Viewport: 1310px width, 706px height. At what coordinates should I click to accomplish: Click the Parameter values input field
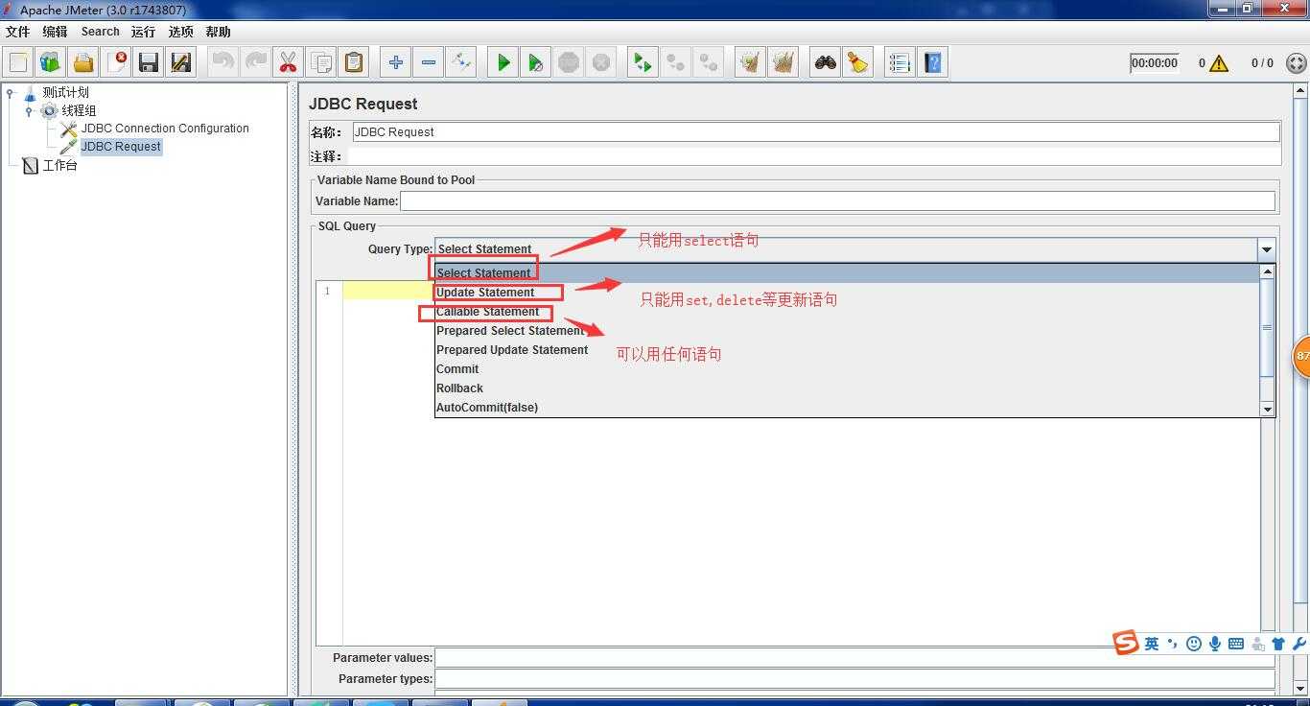click(854, 658)
